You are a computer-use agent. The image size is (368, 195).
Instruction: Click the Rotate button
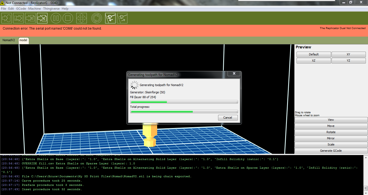(331, 132)
